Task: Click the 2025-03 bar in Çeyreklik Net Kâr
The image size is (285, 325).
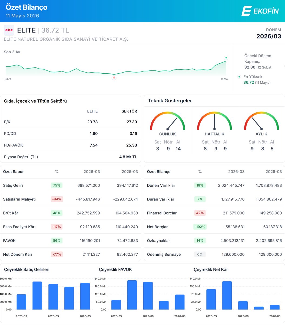Action: (x=211, y=299)
